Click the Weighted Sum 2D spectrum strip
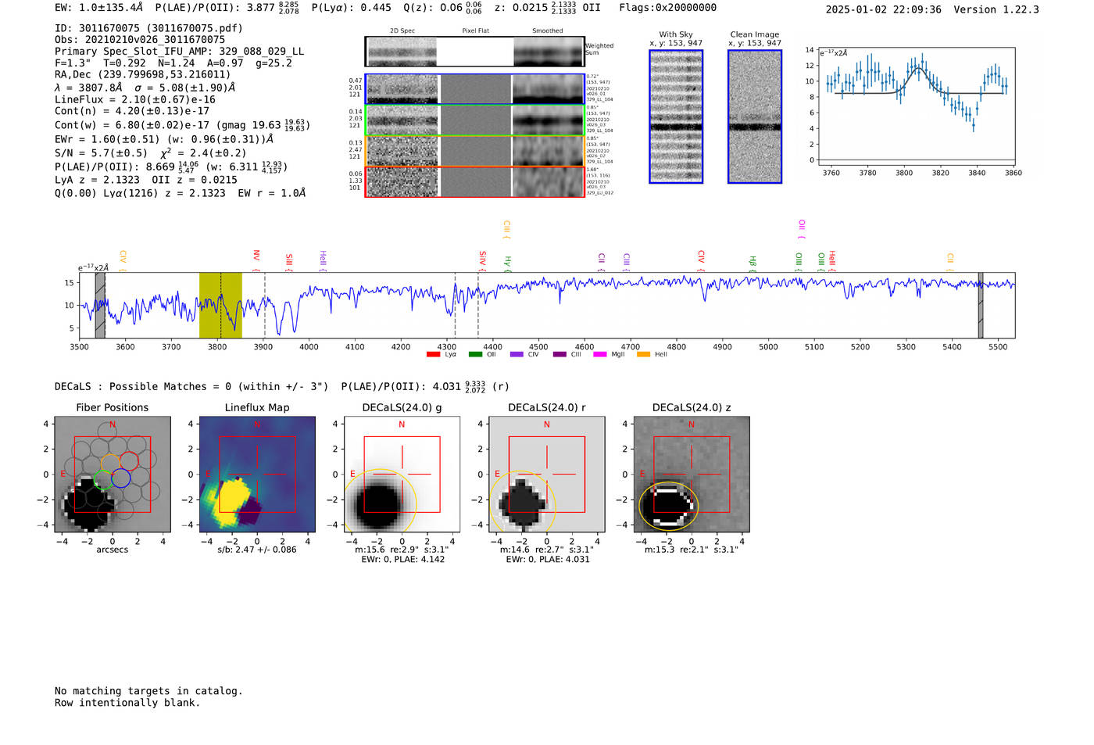This screenshot has height=745, width=1094. coord(475,52)
